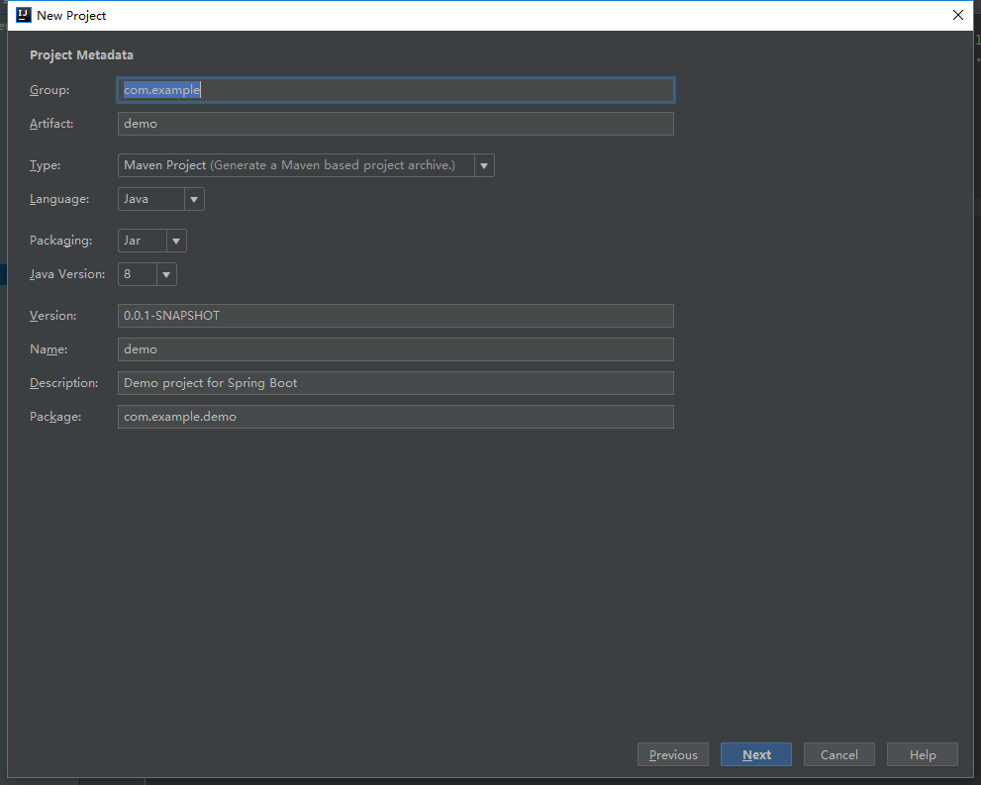Click the Description field
The height and width of the screenshot is (785, 981).
[395, 383]
